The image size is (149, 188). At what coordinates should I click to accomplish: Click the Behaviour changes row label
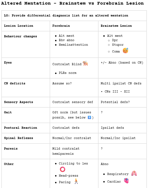point(20,36)
